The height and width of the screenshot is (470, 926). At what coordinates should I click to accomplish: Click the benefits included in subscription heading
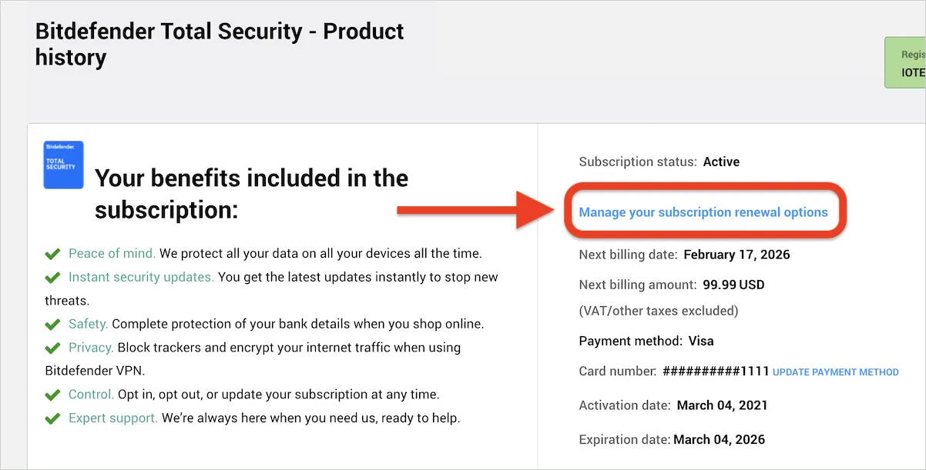click(251, 193)
